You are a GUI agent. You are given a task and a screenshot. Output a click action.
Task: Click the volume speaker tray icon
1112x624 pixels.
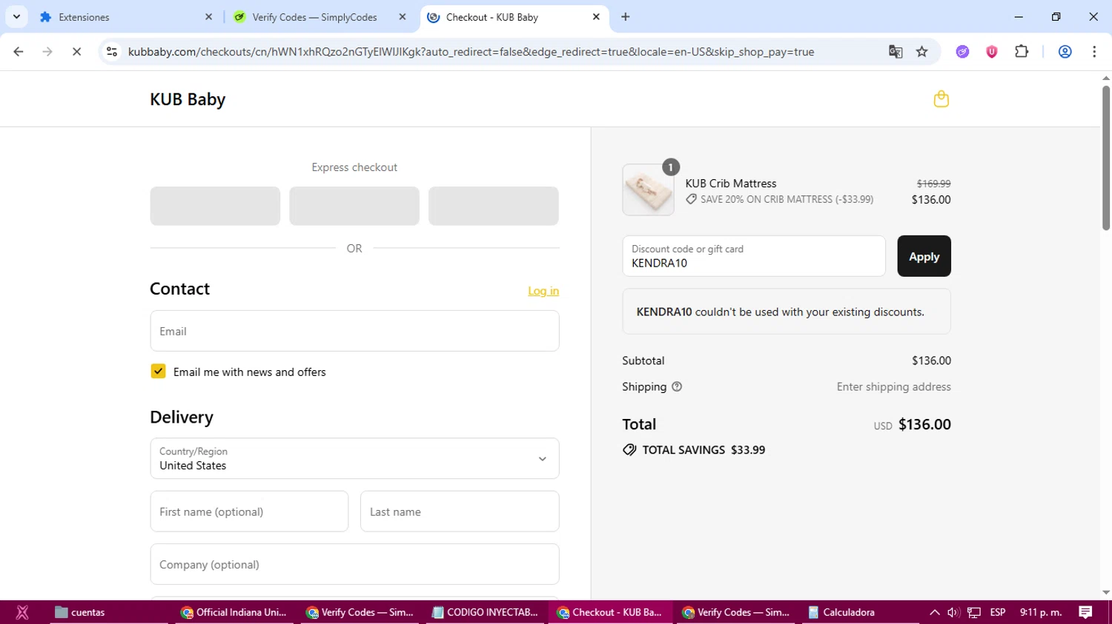point(953,612)
